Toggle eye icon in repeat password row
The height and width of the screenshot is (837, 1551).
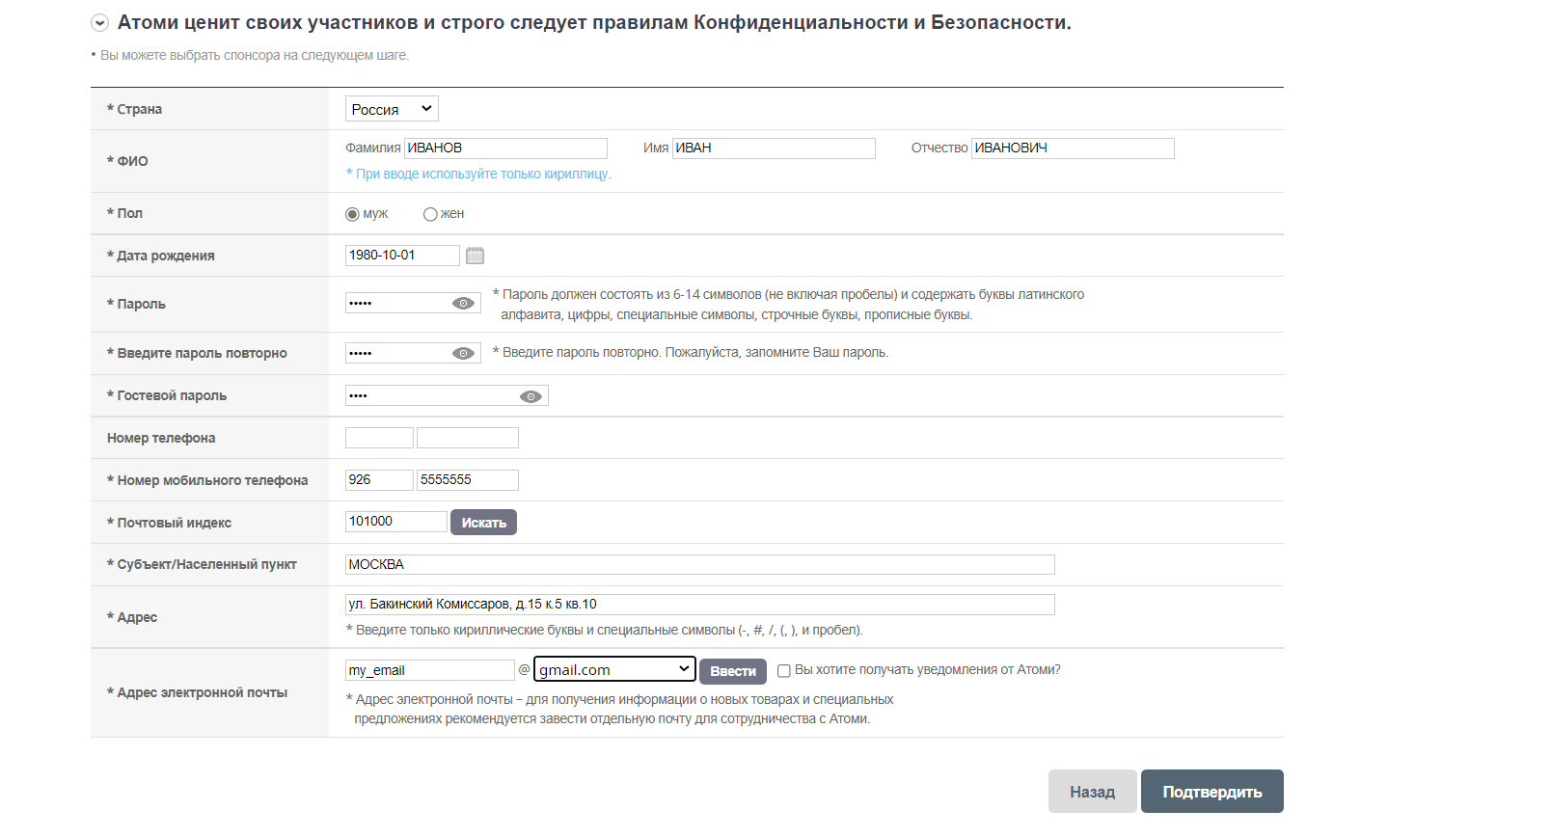click(463, 353)
